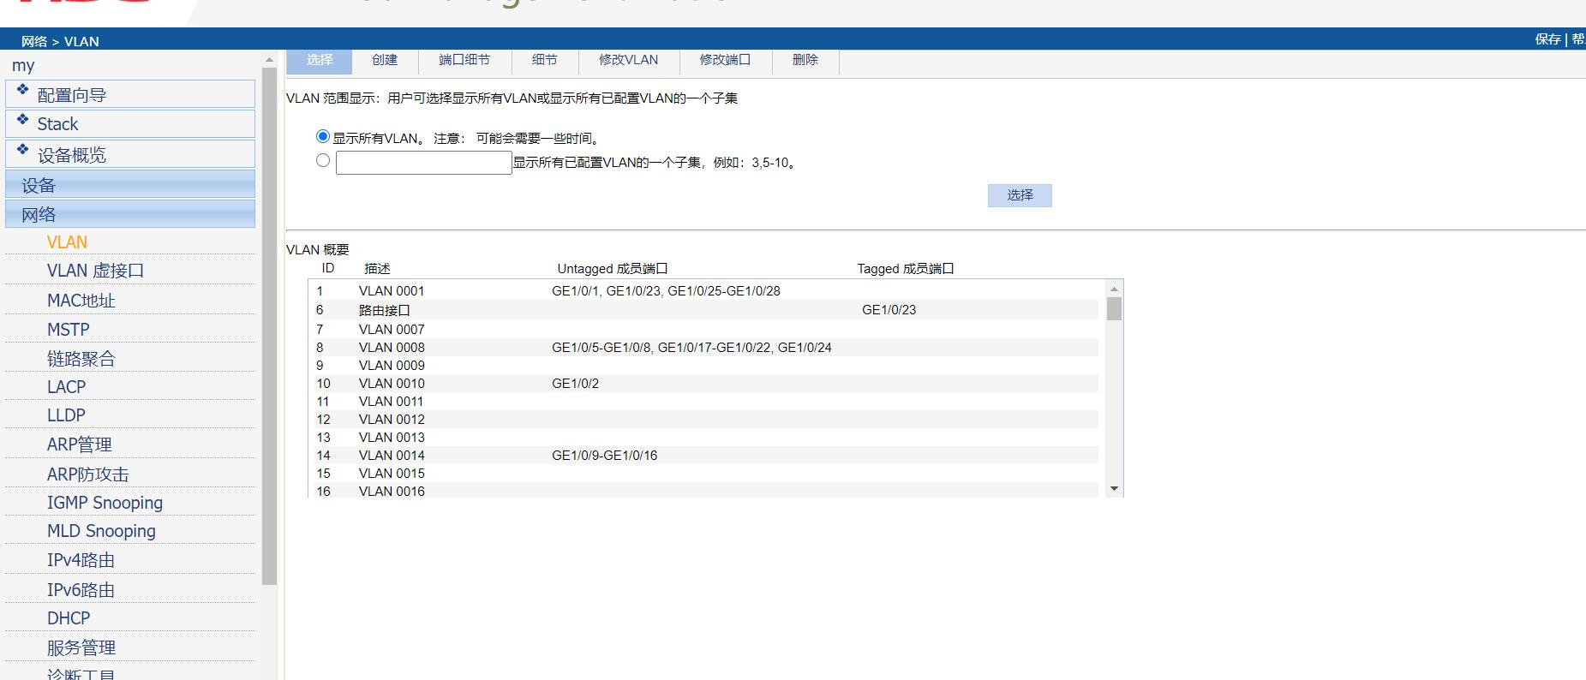Image resolution: width=1586 pixels, height=680 pixels.
Task: Click the Tagged 成员端口 column header
Action: click(x=906, y=269)
